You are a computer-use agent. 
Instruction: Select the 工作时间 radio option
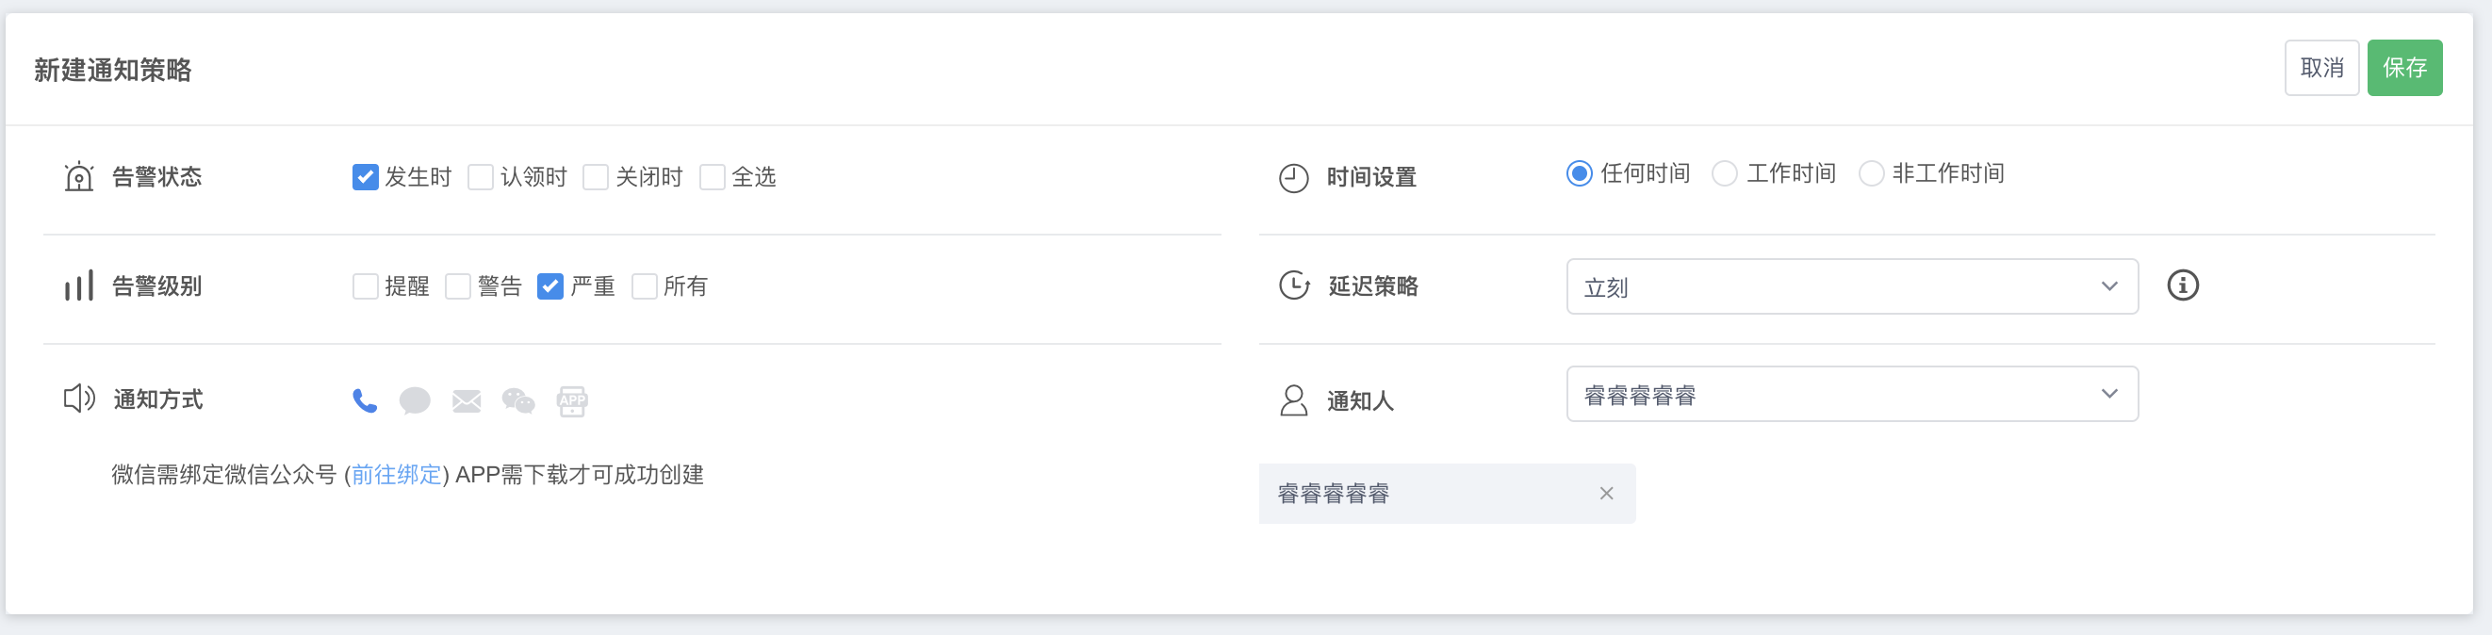coord(1724,173)
